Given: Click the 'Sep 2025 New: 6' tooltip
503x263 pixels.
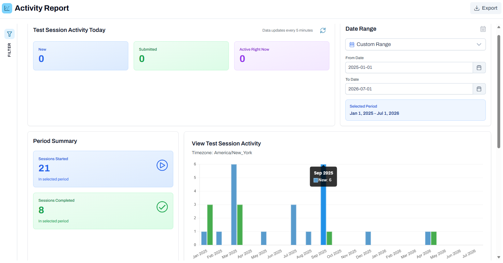Looking at the screenshot, I should pos(323,177).
